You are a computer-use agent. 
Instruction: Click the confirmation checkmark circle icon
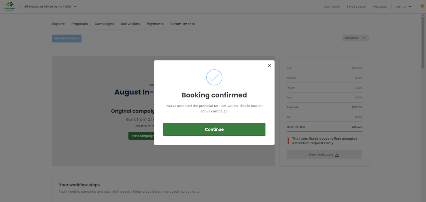click(214, 77)
